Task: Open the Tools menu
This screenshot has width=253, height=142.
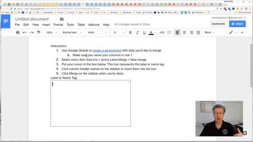Action: click(x=70, y=24)
